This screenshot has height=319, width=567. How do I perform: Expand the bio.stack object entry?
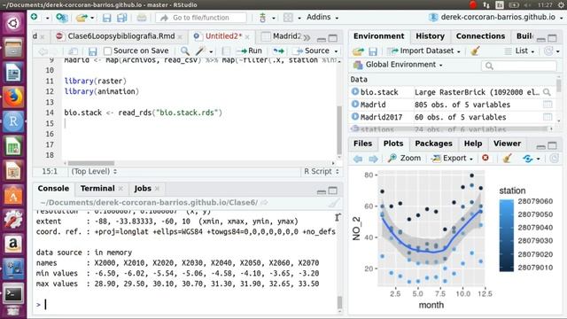click(355, 92)
